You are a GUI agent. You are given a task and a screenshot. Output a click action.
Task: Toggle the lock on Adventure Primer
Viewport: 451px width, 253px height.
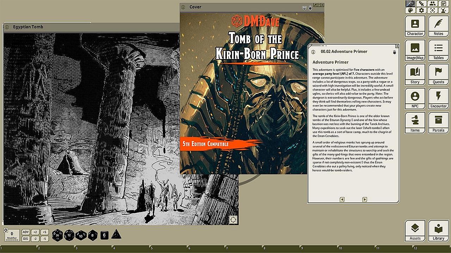394,52
